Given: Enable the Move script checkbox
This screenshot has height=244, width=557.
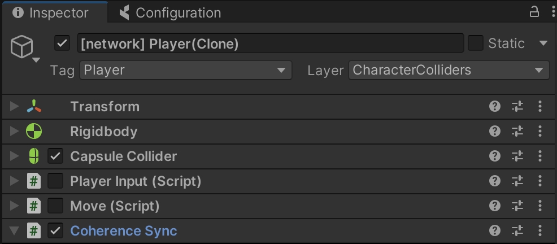Looking at the screenshot, I should 55,206.
